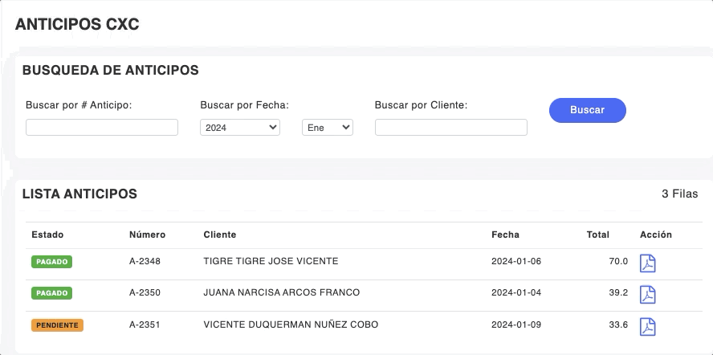Image resolution: width=713 pixels, height=355 pixels.
Task: Click the Número column header
Action: click(147, 235)
